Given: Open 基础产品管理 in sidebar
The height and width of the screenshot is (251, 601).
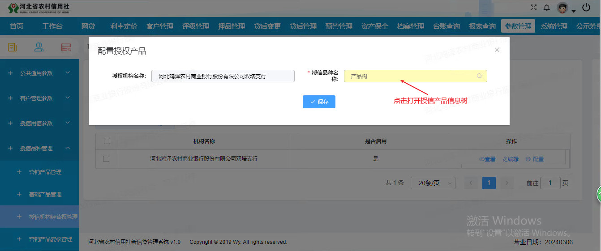Looking at the screenshot, I should (45, 194).
